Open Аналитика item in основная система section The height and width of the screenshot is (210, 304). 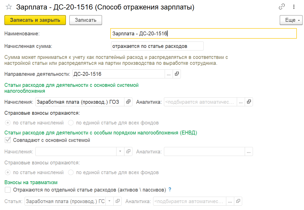coord(249,102)
